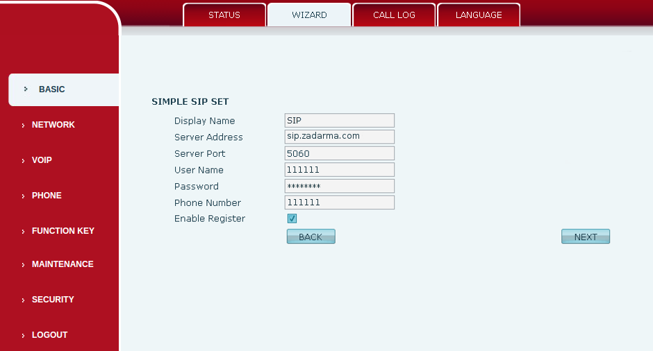The height and width of the screenshot is (351, 653).
Task: Focus the Server Address text field
Action: tap(340, 137)
